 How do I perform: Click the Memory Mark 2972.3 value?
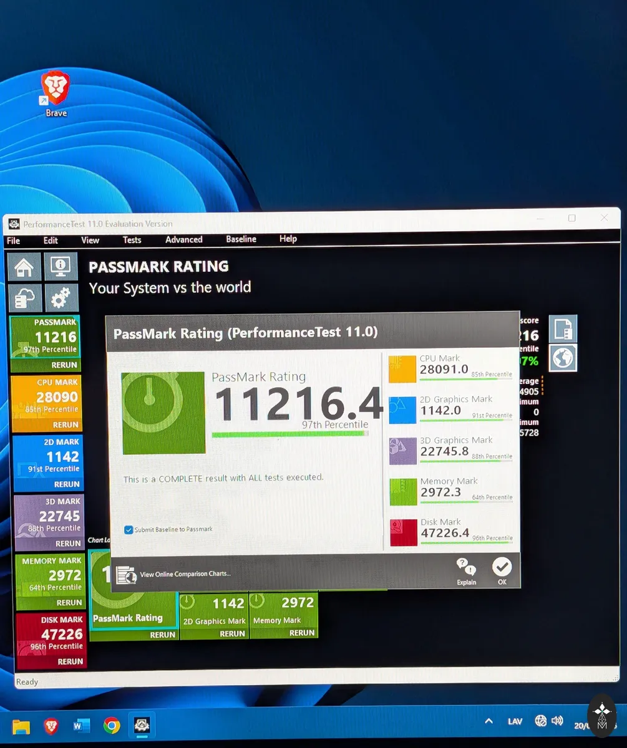coord(440,492)
